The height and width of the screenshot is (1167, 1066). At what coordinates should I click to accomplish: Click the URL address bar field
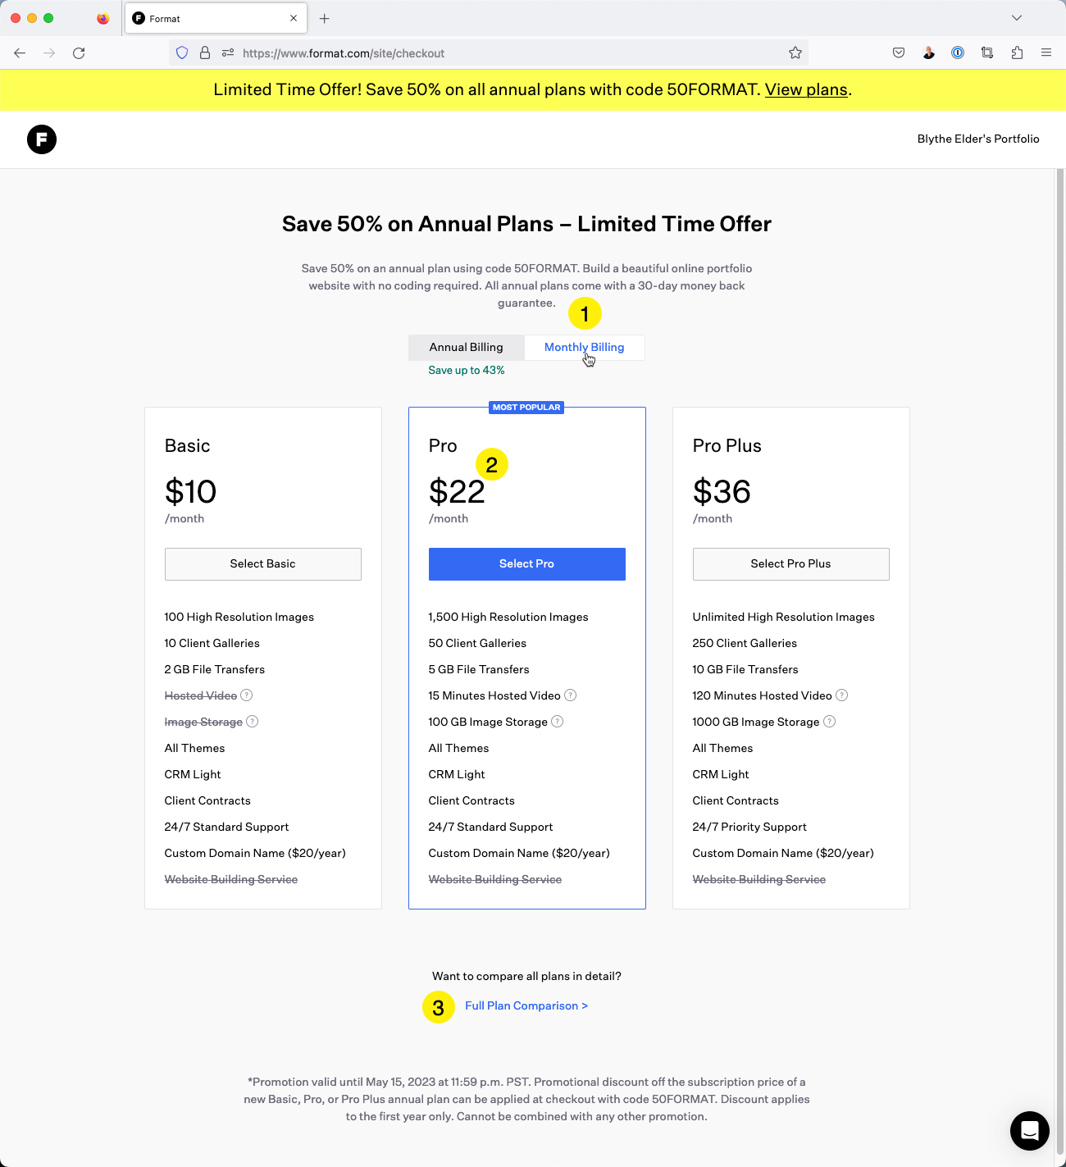click(508, 53)
